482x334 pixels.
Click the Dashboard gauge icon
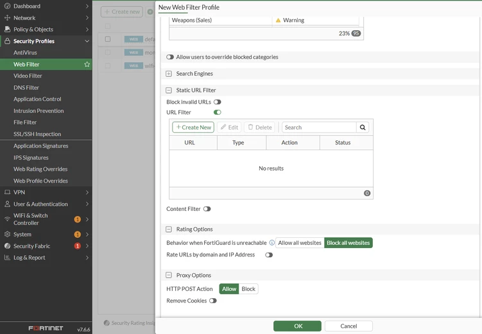click(7, 6)
